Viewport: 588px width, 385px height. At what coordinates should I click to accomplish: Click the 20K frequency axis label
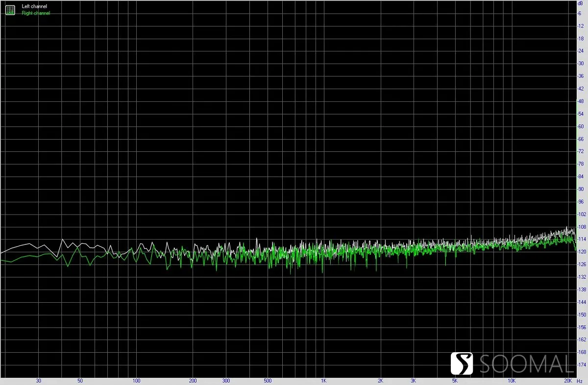point(568,381)
